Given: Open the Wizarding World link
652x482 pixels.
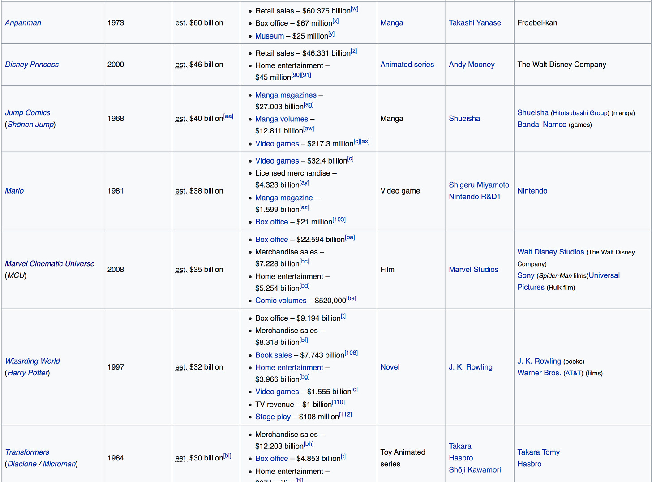Looking at the screenshot, I should point(32,361).
